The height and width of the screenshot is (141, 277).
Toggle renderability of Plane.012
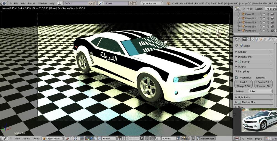tap(272, 18)
